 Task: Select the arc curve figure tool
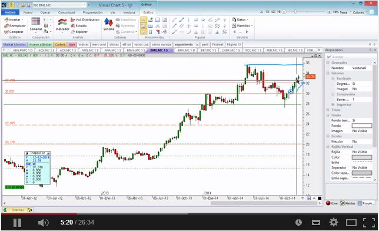pos(188,32)
